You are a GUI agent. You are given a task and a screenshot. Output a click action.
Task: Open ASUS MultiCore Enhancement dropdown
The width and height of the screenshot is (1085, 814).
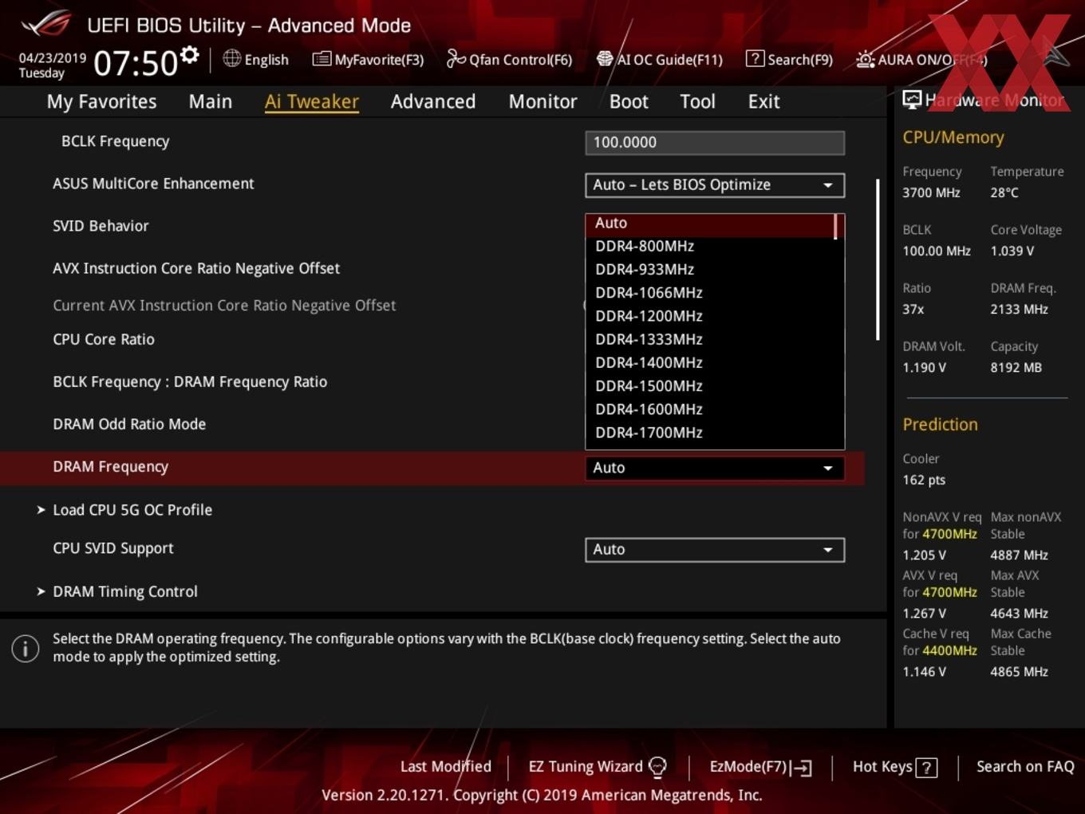[x=715, y=185]
